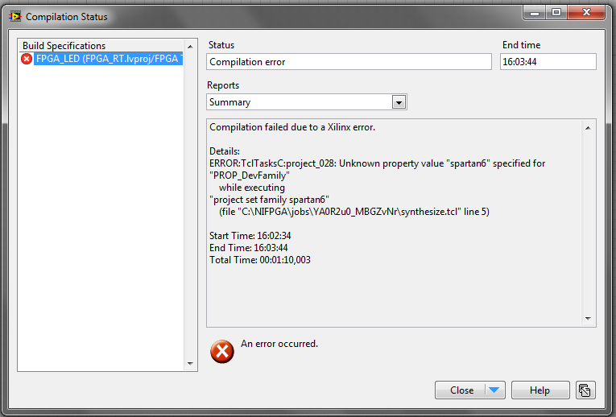Click the dock window icon button beside Help

coord(585,390)
